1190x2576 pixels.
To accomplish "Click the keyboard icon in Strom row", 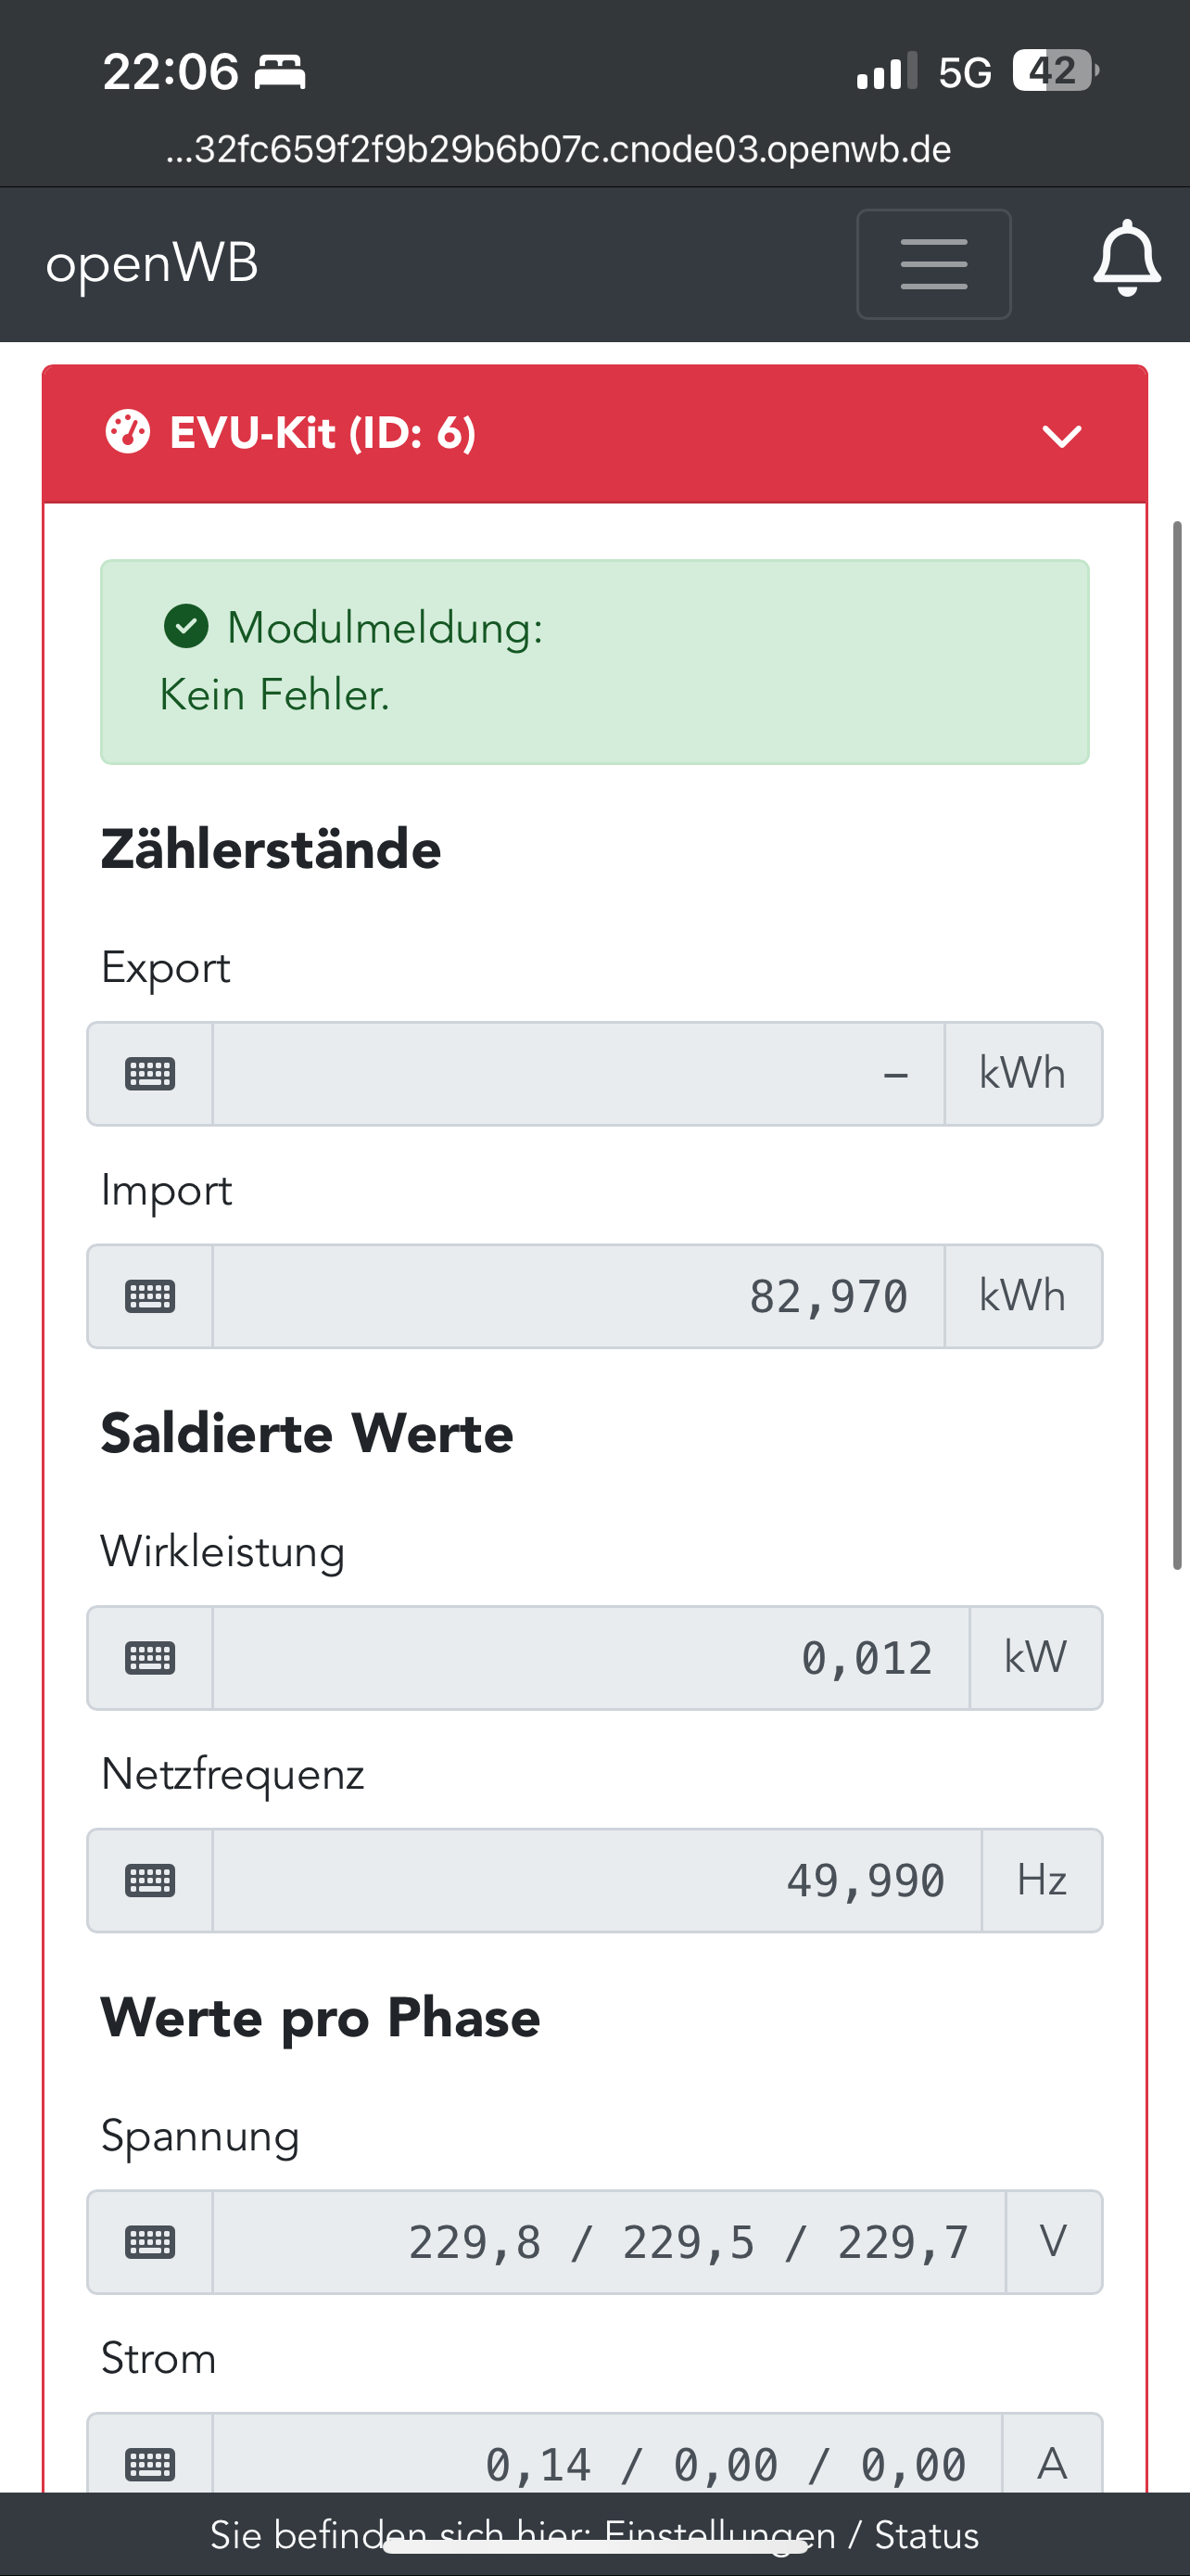I will coord(150,2464).
